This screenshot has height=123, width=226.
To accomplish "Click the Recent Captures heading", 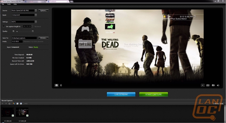I will 7,101.
